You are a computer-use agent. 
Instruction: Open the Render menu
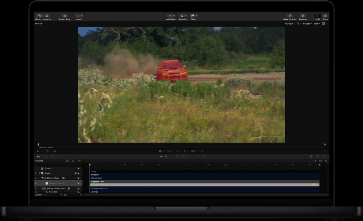[x=307, y=23]
